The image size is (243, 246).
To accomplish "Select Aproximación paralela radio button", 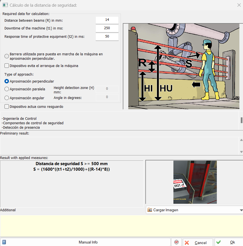I will [7, 89].
